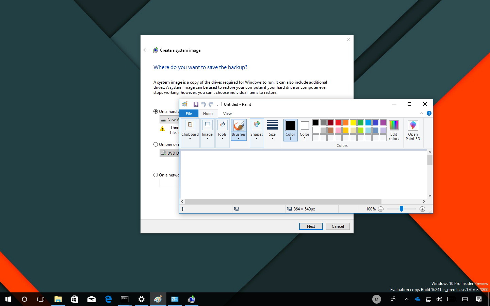The width and height of the screenshot is (490, 306).
Task: Click the network location input field
Action: (x=169, y=183)
